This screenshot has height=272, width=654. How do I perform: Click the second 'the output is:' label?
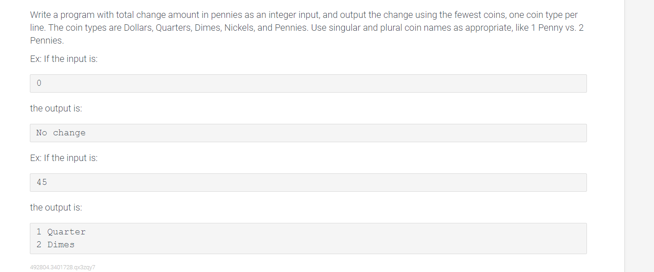[56, 207]
